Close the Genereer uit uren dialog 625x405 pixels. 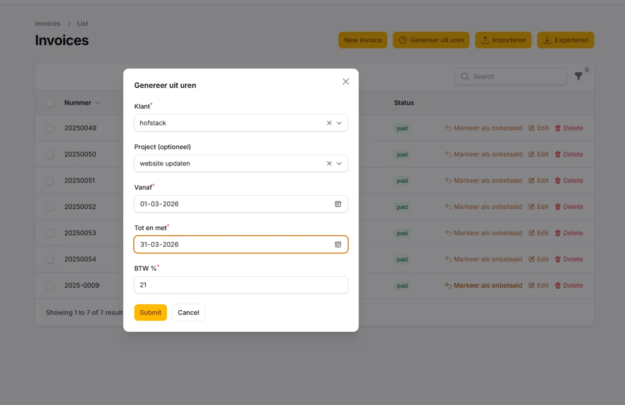coord(346,81)
